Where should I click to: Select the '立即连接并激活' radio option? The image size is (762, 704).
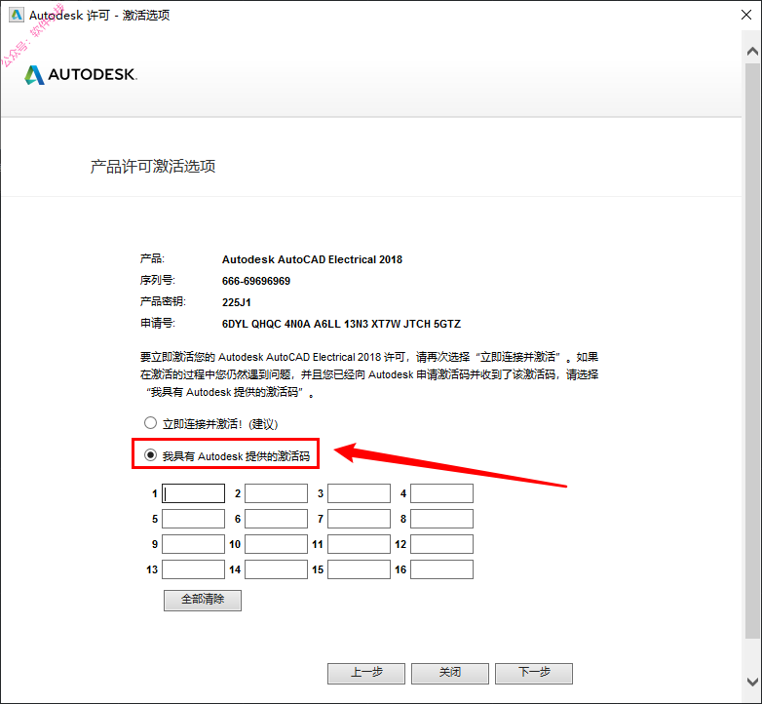tap(150, 423)
